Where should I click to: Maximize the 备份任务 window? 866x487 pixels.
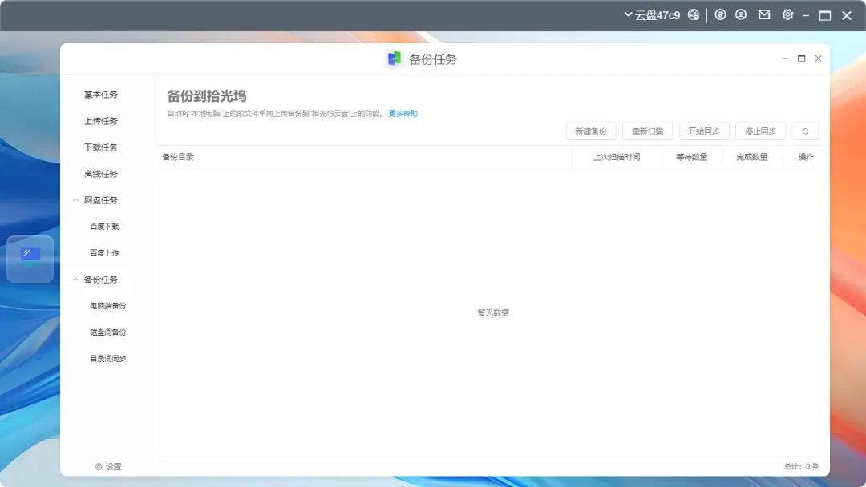pyautogui.click(x=801, y=58)
